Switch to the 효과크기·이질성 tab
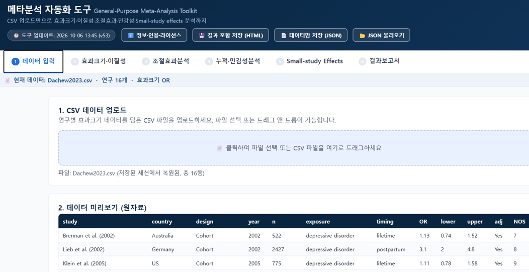Screen dimensions: 529x272 tap(99, 61)
